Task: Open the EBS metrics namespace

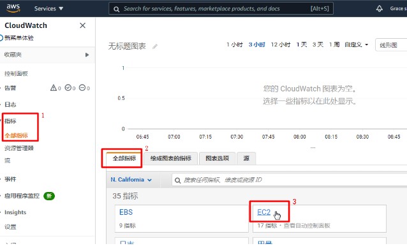Action: coord(126,212)
